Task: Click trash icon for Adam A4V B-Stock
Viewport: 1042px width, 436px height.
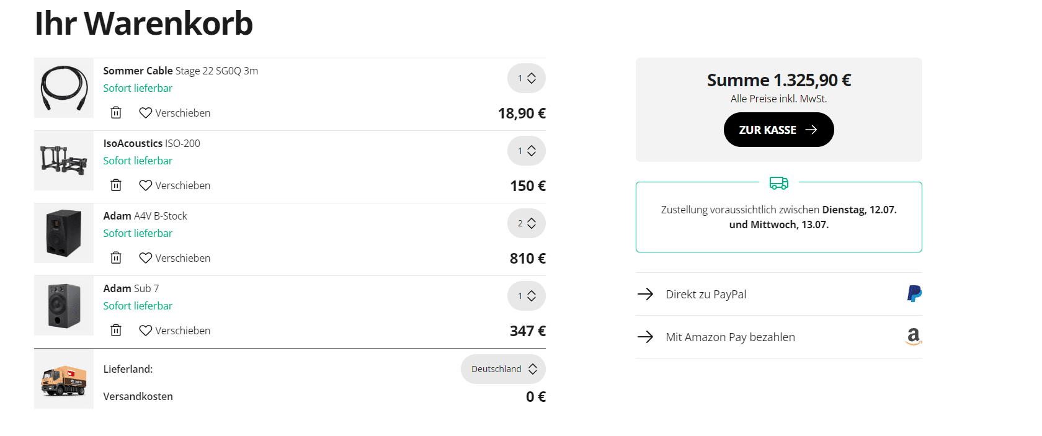Action: [116, 258]
